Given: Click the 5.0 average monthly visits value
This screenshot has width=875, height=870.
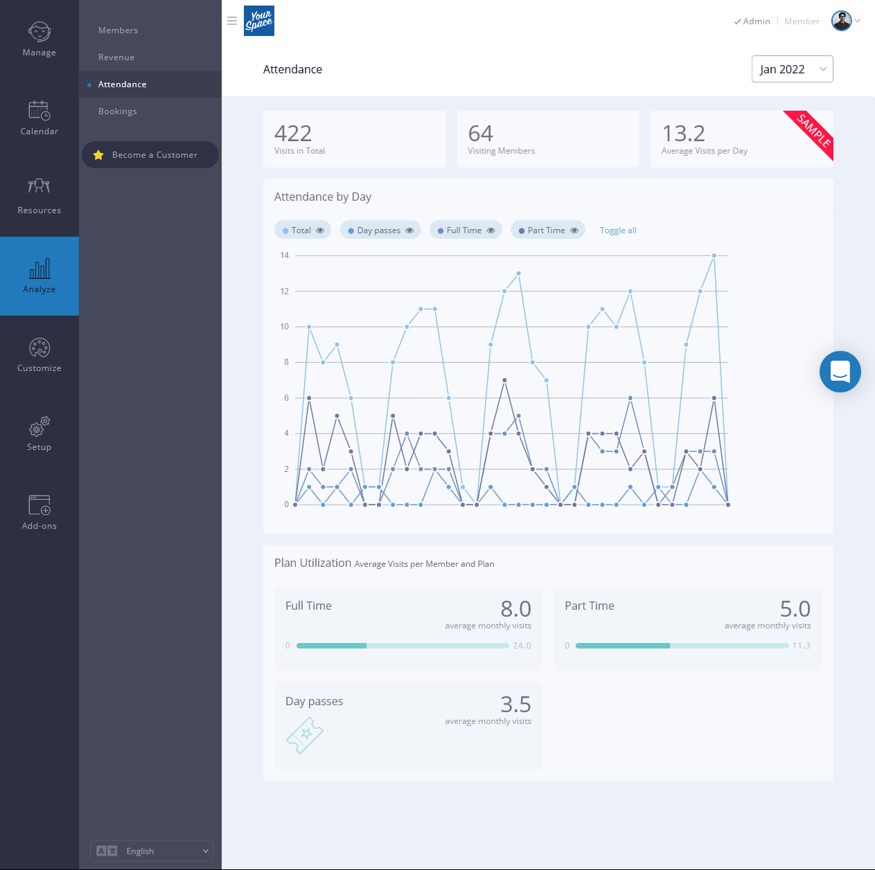Looking at the screenshot, I should point(795,609).
